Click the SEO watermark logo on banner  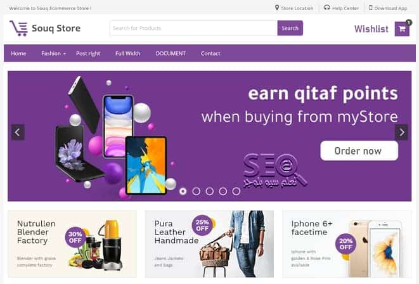[x=275, y=171]
